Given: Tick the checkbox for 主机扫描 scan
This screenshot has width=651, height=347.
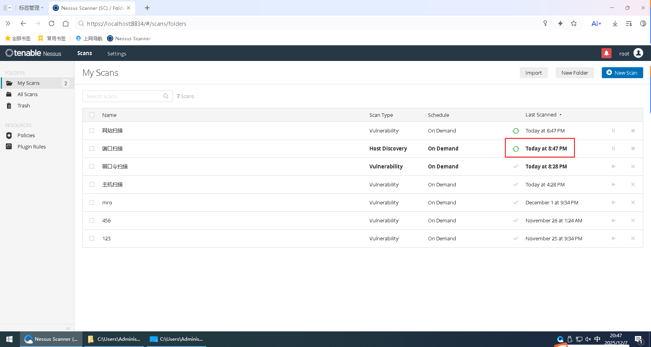Looking at the screenshot, I should click(x=92, y=184).
